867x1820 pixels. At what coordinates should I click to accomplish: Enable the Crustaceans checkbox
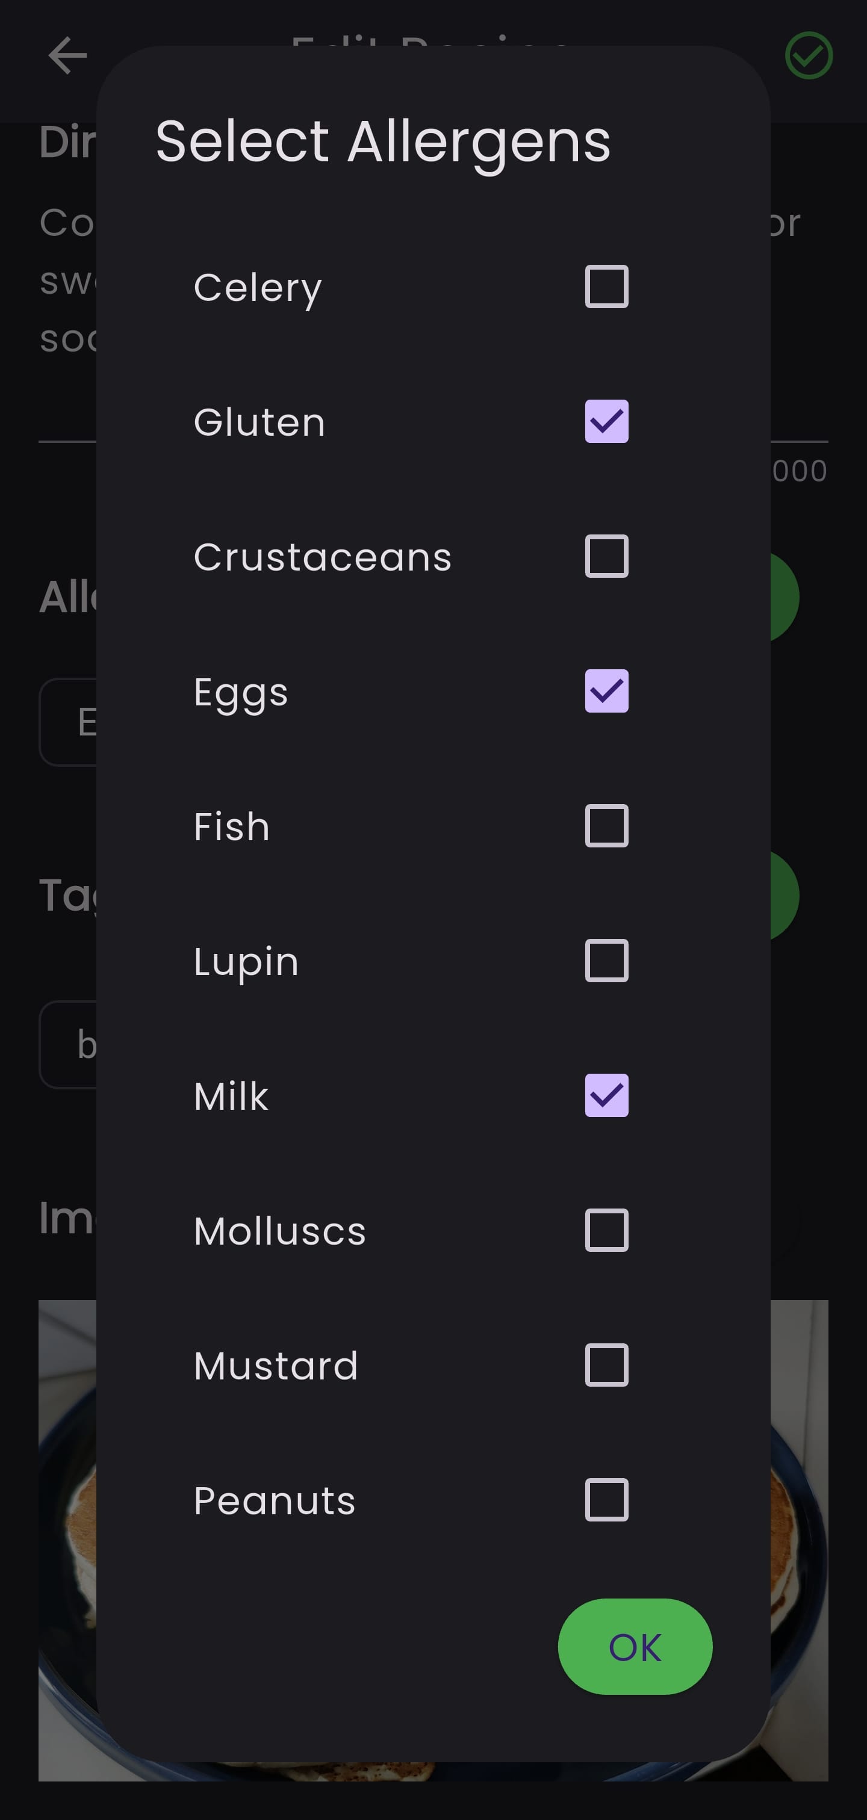(x=606, y=556)
